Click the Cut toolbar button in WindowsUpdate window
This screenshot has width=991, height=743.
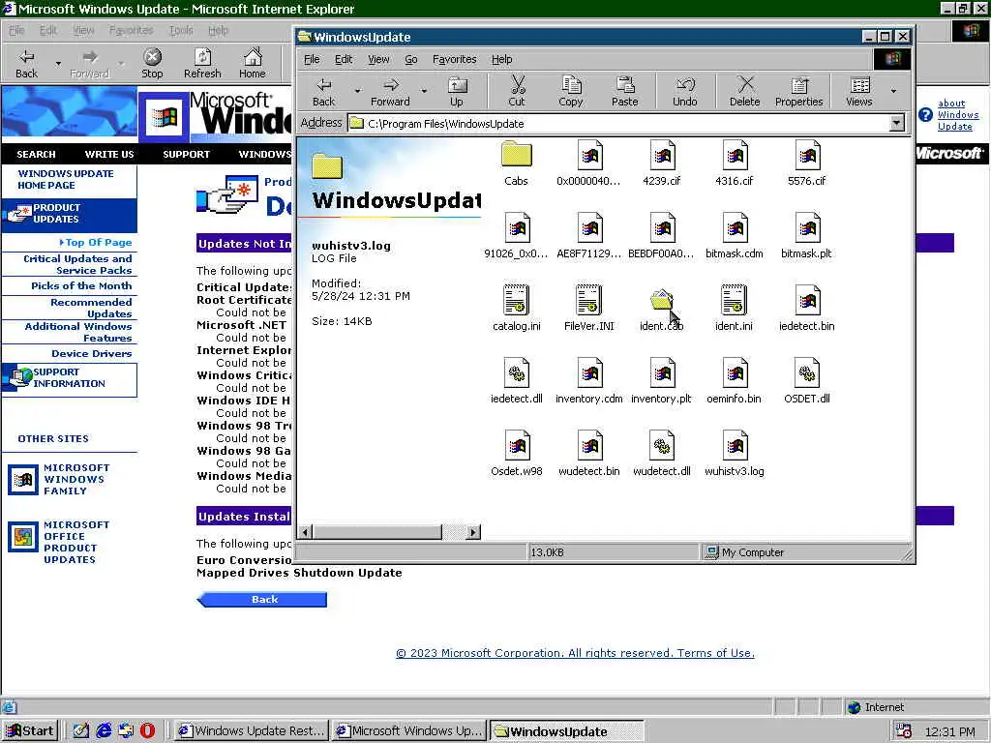tap(517, 92)
